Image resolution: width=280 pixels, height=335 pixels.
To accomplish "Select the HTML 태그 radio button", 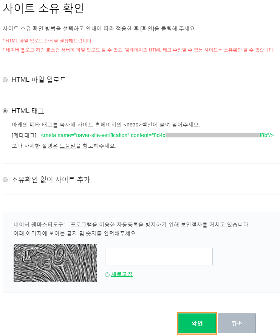I will pos(5,111).
